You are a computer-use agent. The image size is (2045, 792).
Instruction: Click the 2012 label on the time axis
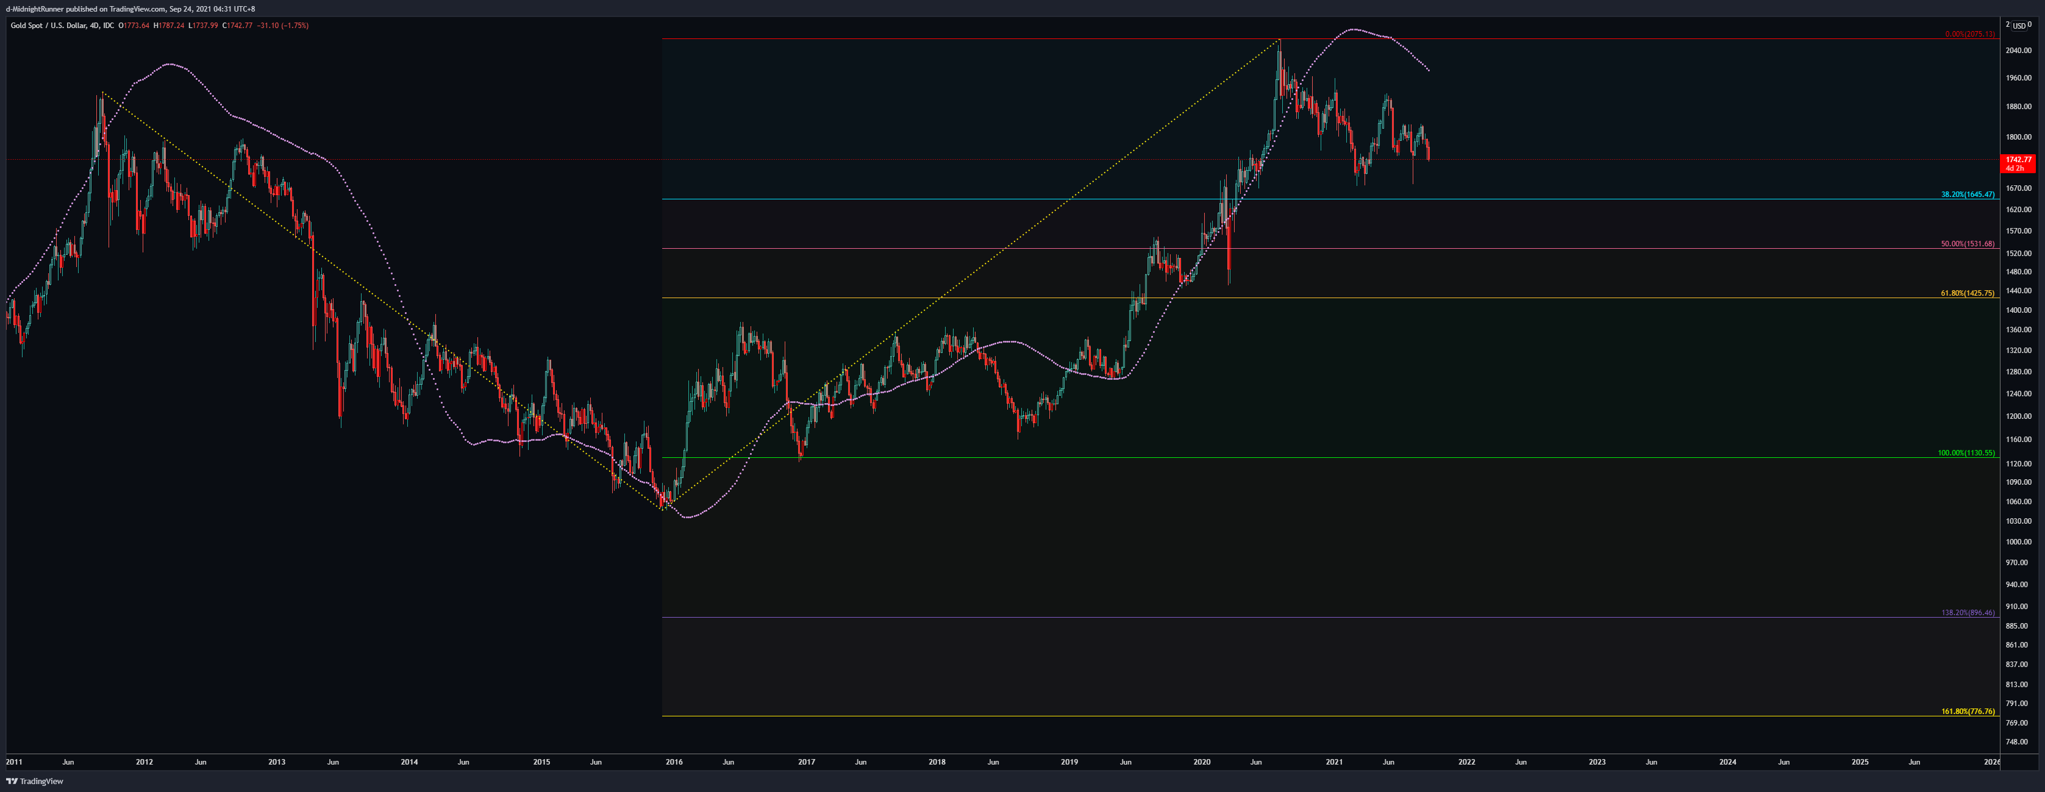145,762
